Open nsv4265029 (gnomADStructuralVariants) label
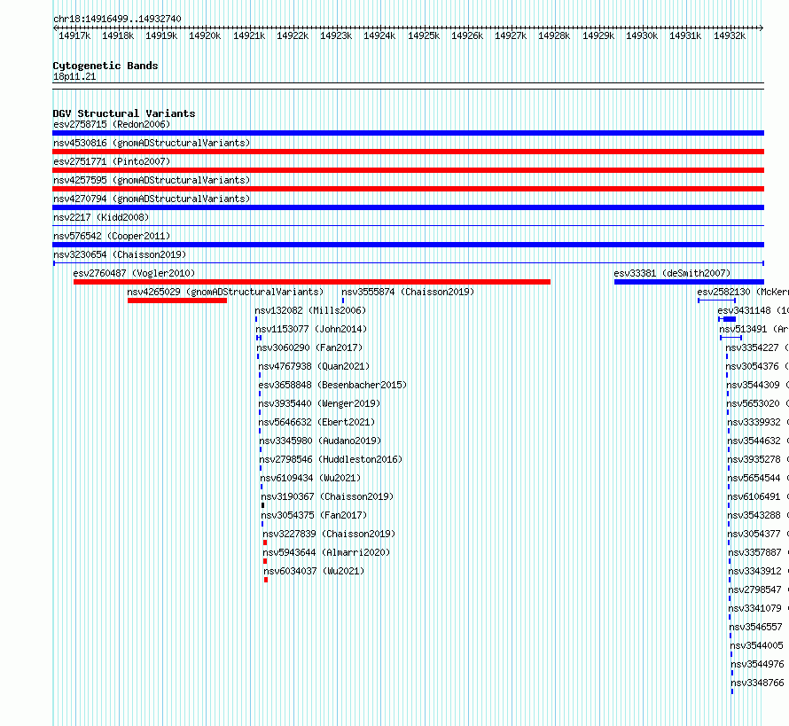Screen dimensions: 789x726 coord(225,292)
